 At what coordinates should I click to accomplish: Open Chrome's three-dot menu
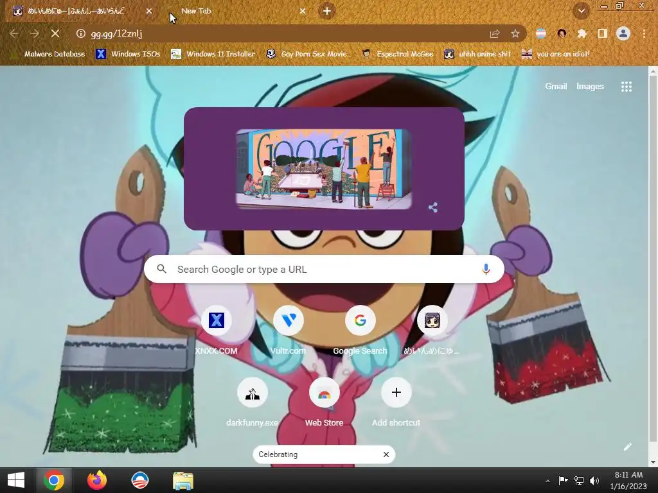[644, 33]
